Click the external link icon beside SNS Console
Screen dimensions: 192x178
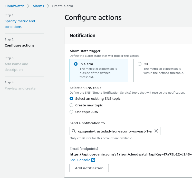93,160
